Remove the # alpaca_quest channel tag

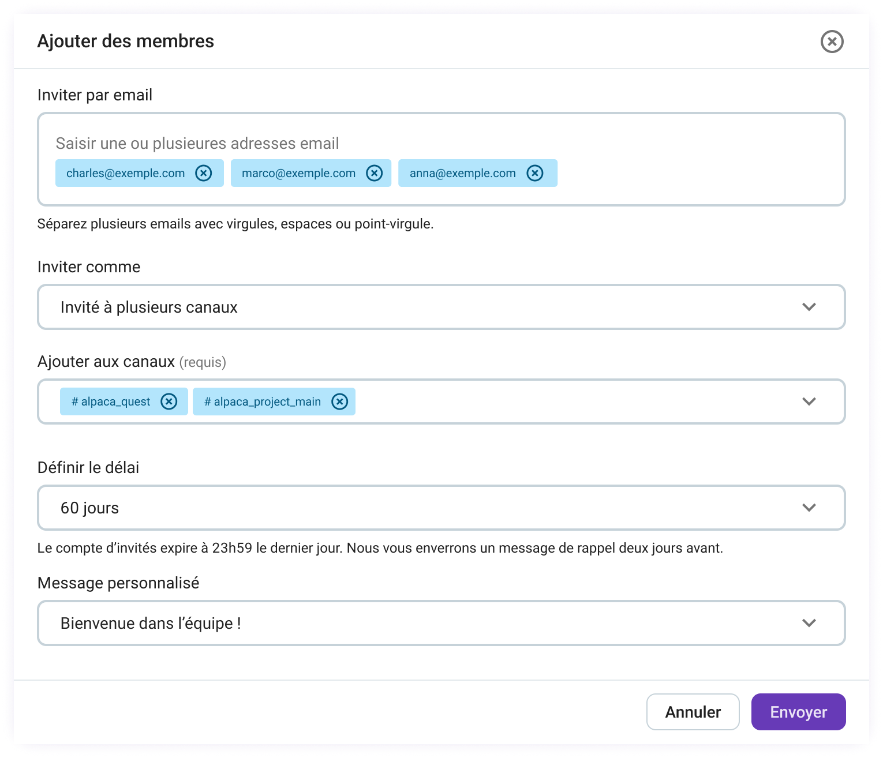[x=169, y=401]
